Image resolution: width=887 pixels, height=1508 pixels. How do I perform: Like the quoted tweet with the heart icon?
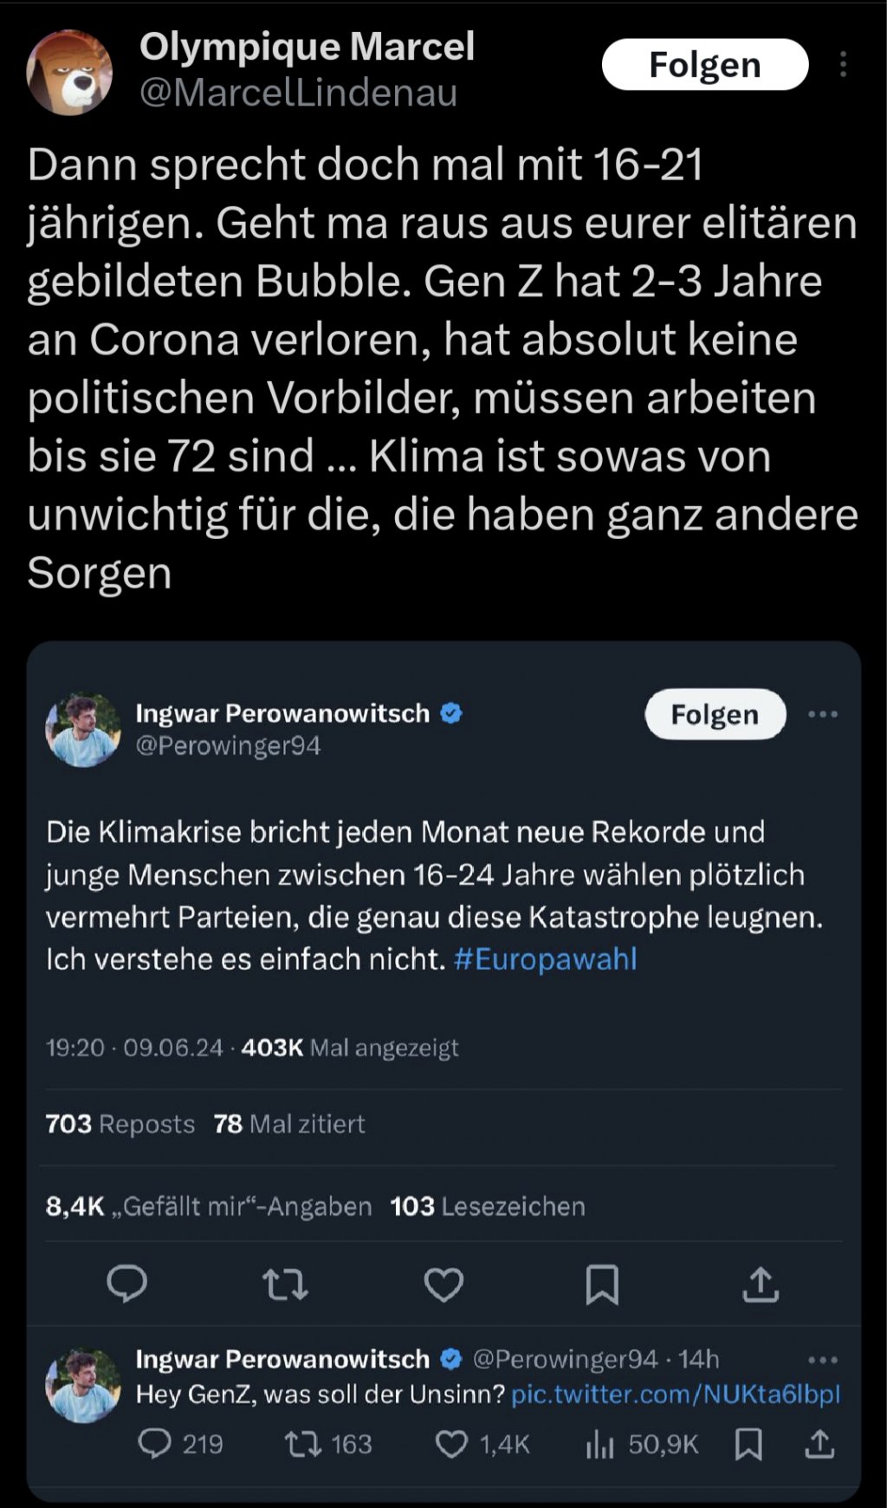pos(443,1284)
